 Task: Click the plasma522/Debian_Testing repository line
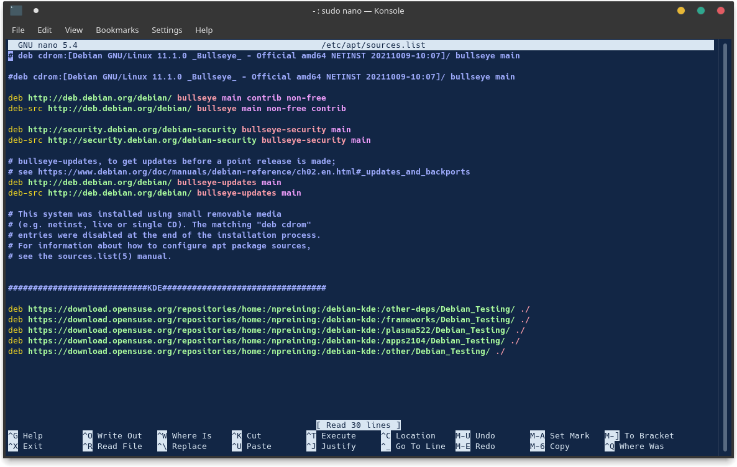click(x=267, y=330)
